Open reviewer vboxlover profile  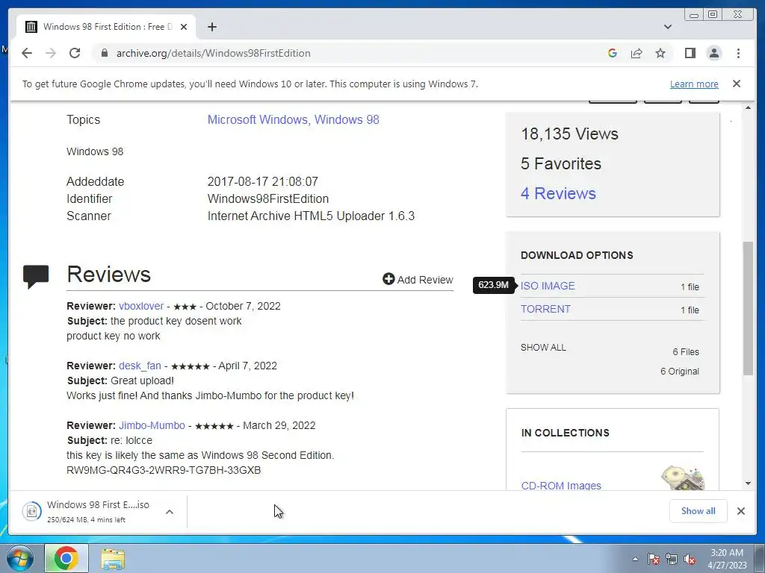(x=141, y=306)
